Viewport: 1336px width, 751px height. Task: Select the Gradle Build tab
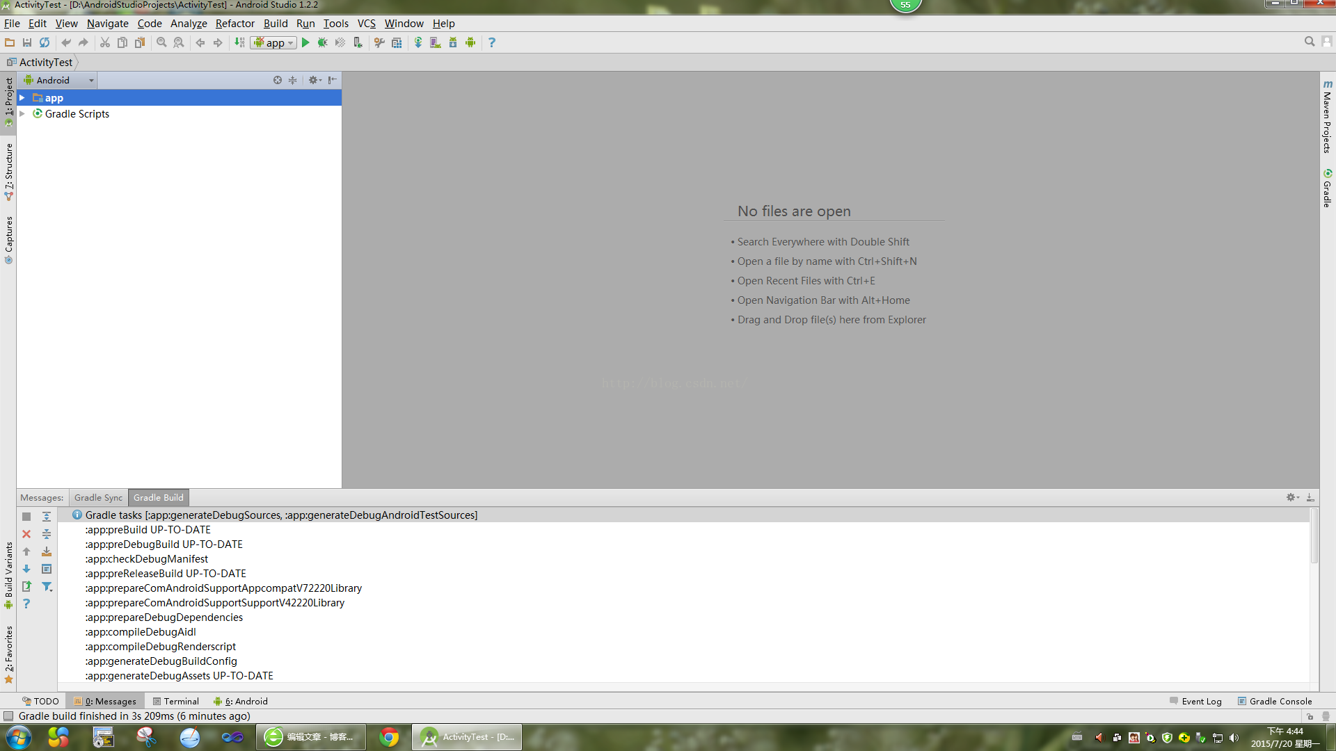click(159, 497)
